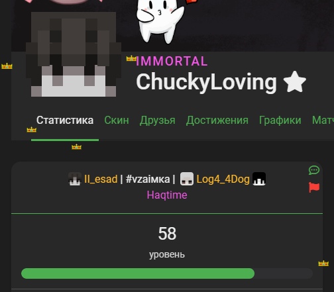Viewport: 334px width, 292px height.
Task: Click the Haqtime pink link
Action: [x=167, y=195]
